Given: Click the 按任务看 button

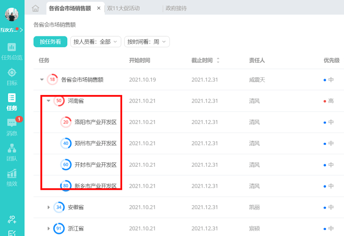Looking at the screenshot, I should click(50, 42).
